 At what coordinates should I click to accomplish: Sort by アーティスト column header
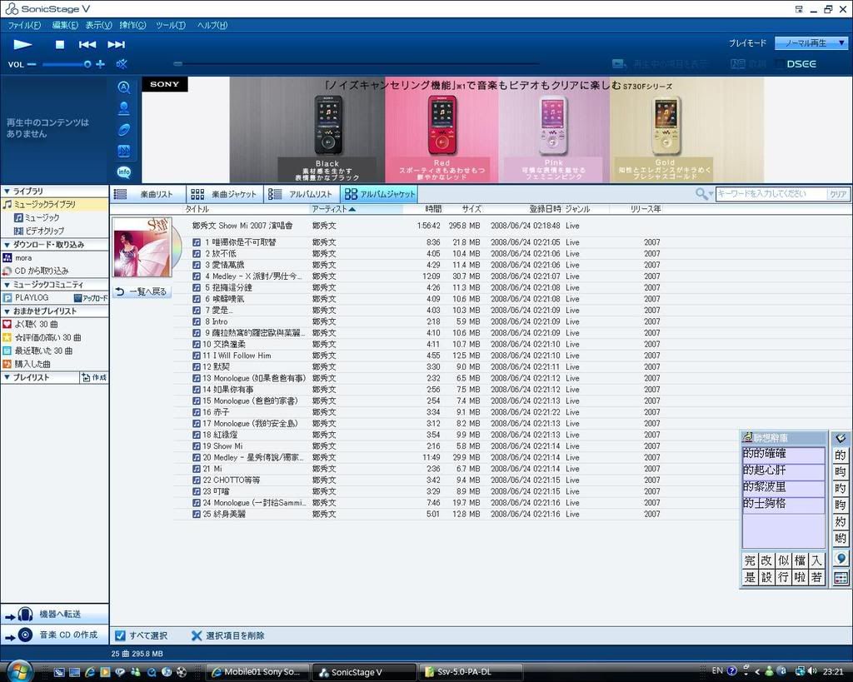click(355, 209)
